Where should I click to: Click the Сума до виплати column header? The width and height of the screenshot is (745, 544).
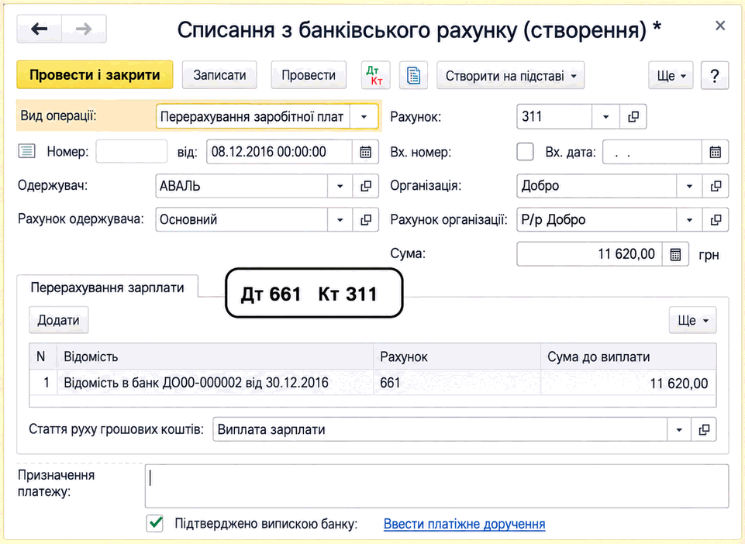628,356
